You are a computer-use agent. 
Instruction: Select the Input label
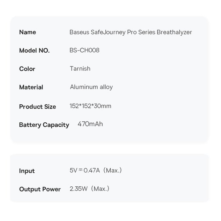(x=27, y=171)
